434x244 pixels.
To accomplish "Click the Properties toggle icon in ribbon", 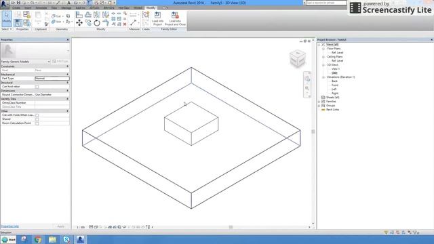I will 18,22.
